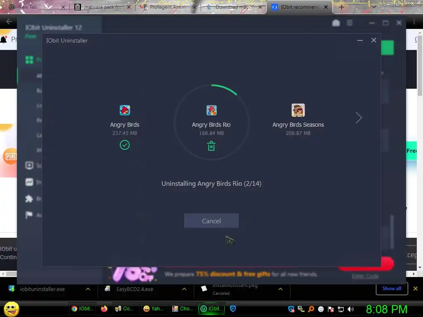The height and width of the screenshot is (317, 423).
Task: Click the circular uninstall progress ring
Action: (x=211, y=122)
